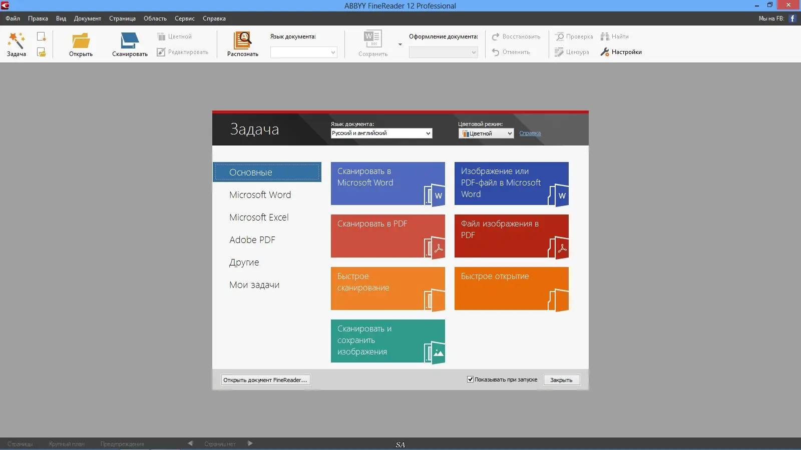The height and width of the screenshot is (450, 801).
Task: Launch the Файл изображения в PDF task
Action: [x=512, y=236]
